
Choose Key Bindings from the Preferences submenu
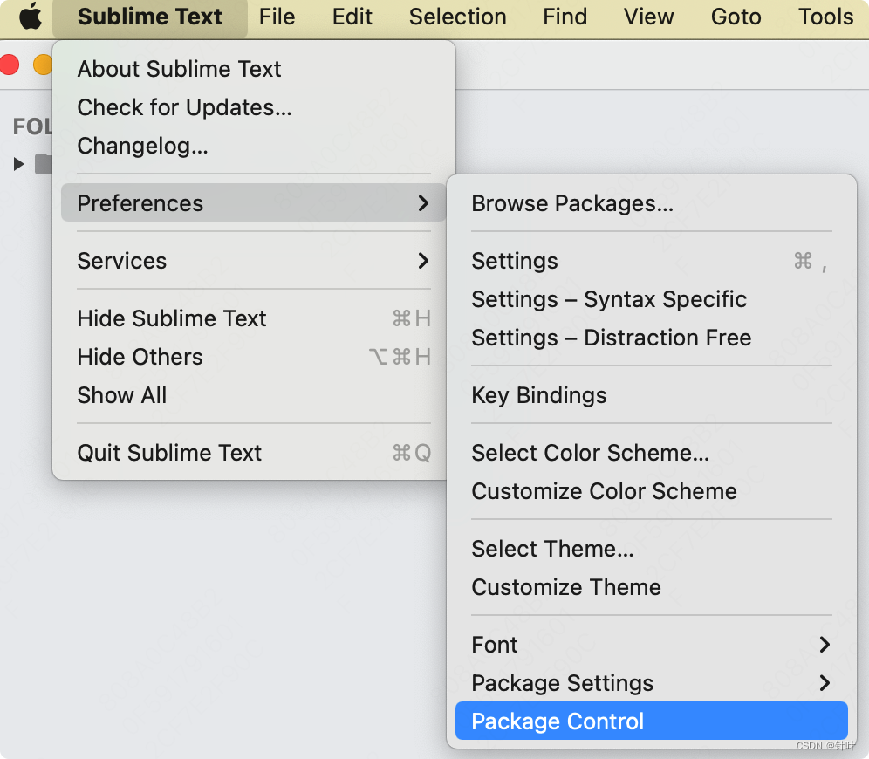pos(538,395)
